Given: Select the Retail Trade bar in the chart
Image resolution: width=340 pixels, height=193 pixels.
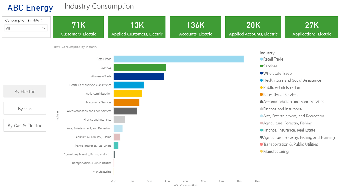Looking at the screenshot, I should tap(178, 59).
